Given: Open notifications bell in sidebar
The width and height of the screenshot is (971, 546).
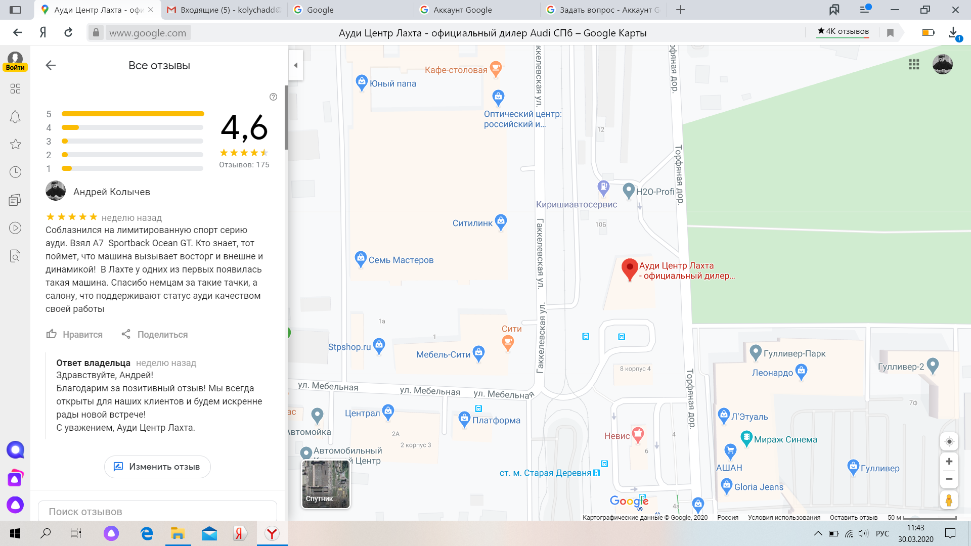Looking at the screenshot, I should (15, 117).
